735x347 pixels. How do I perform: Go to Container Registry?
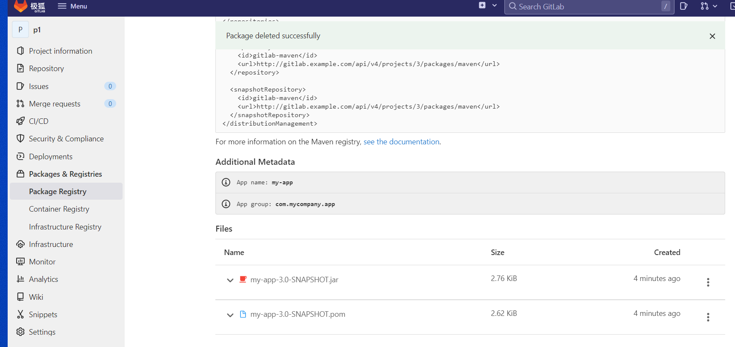pyautogui.click(x=59, y=209)
